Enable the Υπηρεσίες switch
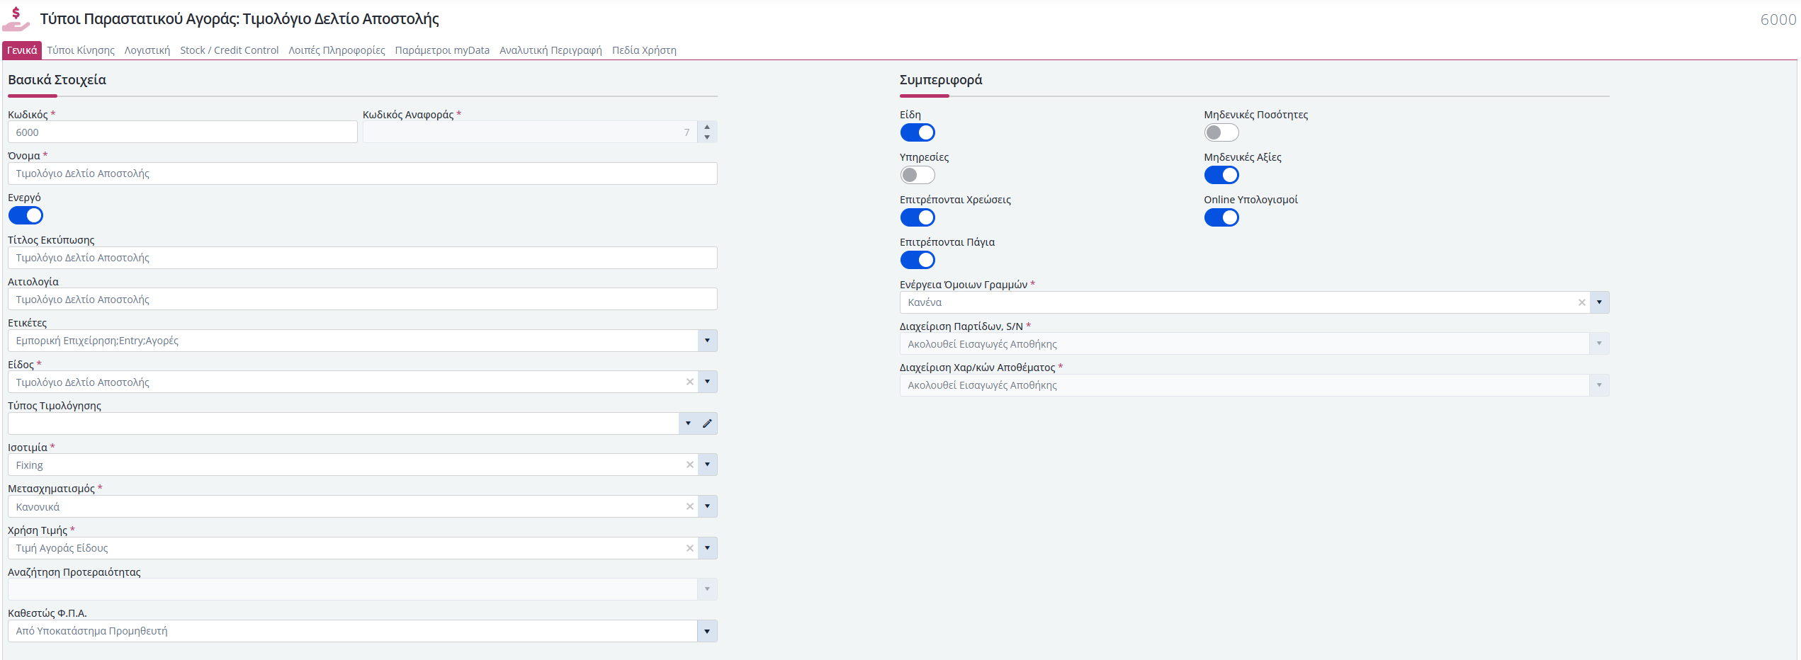Screen dimensions: 1801x660 918,175
